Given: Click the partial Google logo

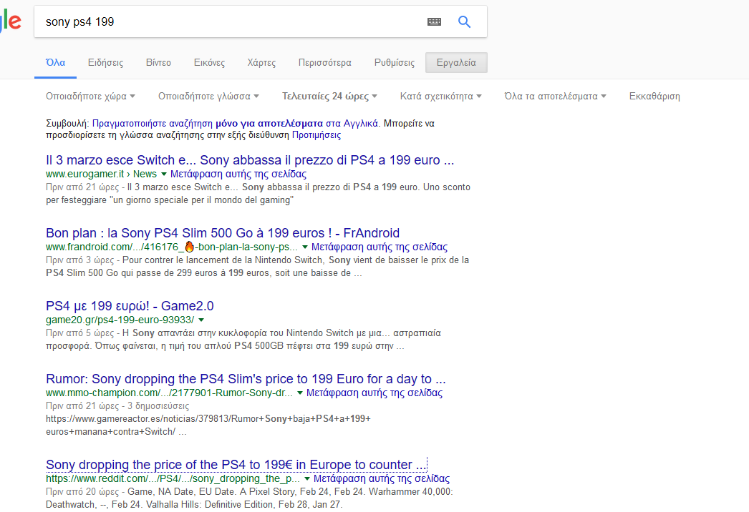Looking at the screenshot, I should 11,21.
